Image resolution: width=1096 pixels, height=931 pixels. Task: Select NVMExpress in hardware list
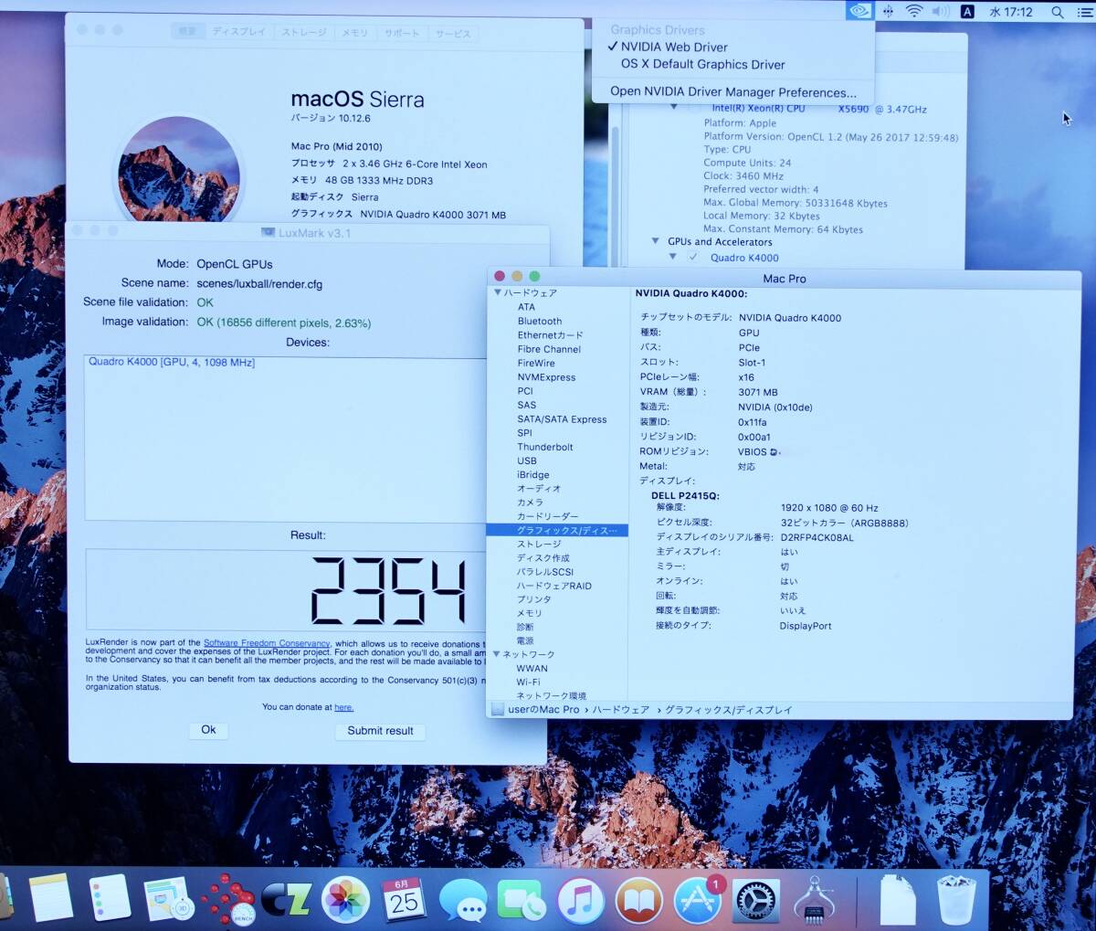(546, 376)
